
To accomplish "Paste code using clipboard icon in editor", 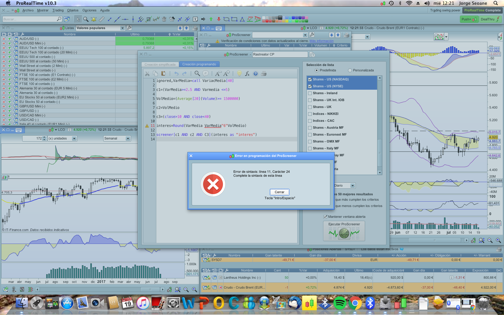I will (x=163, y=73).
